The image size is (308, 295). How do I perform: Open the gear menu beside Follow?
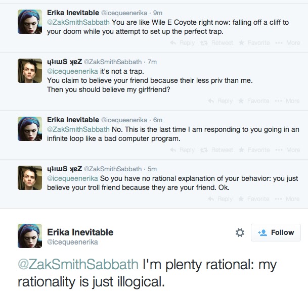point(240,232)
